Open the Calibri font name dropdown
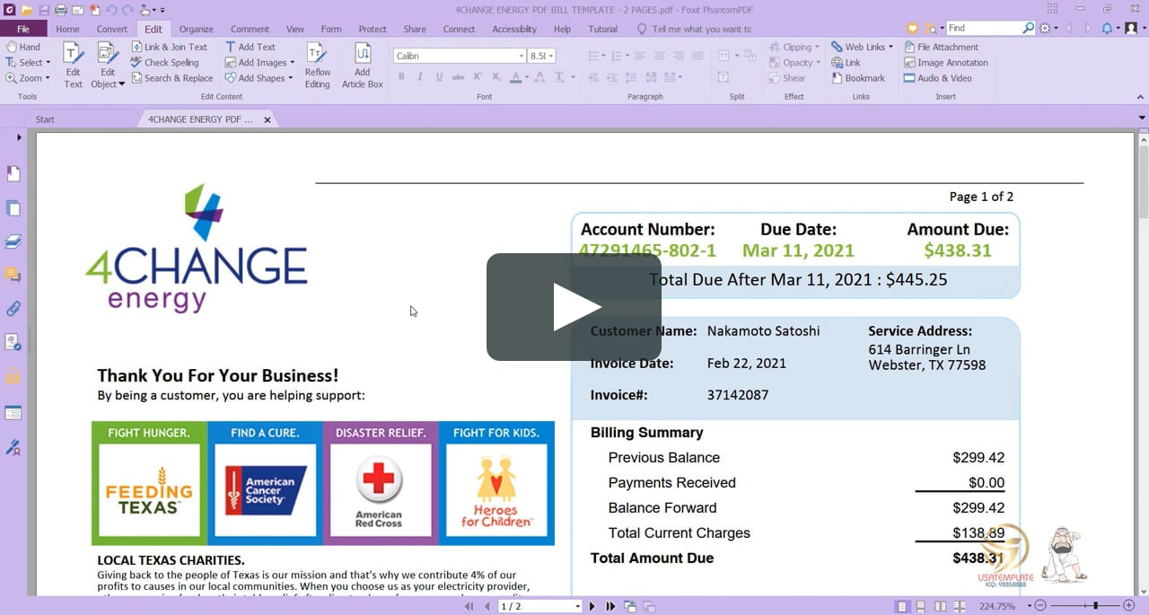The height and width of the screenshot is (615, 1149). coord(521,56)
